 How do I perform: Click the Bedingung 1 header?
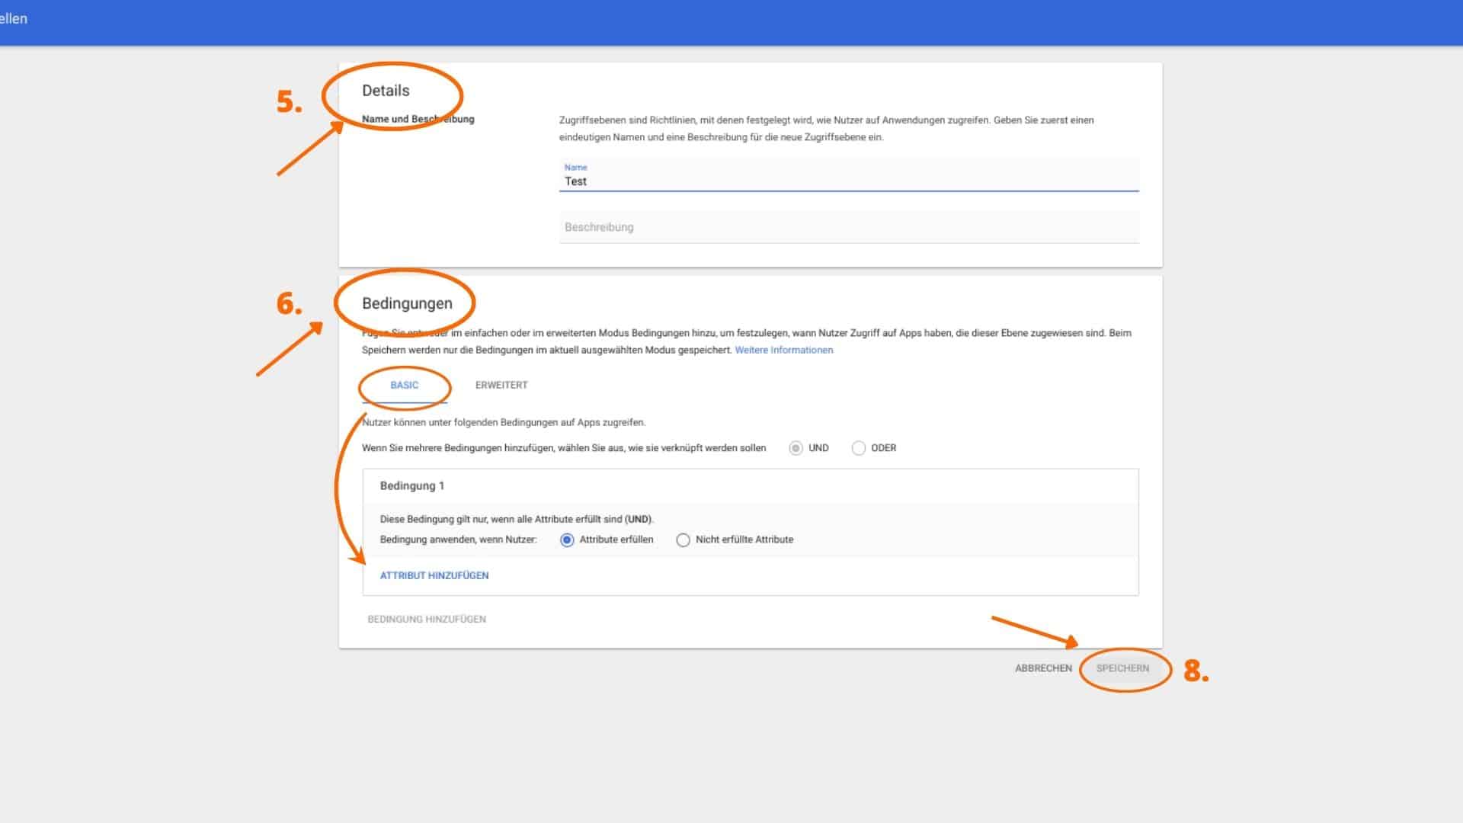tap(412, 486)
